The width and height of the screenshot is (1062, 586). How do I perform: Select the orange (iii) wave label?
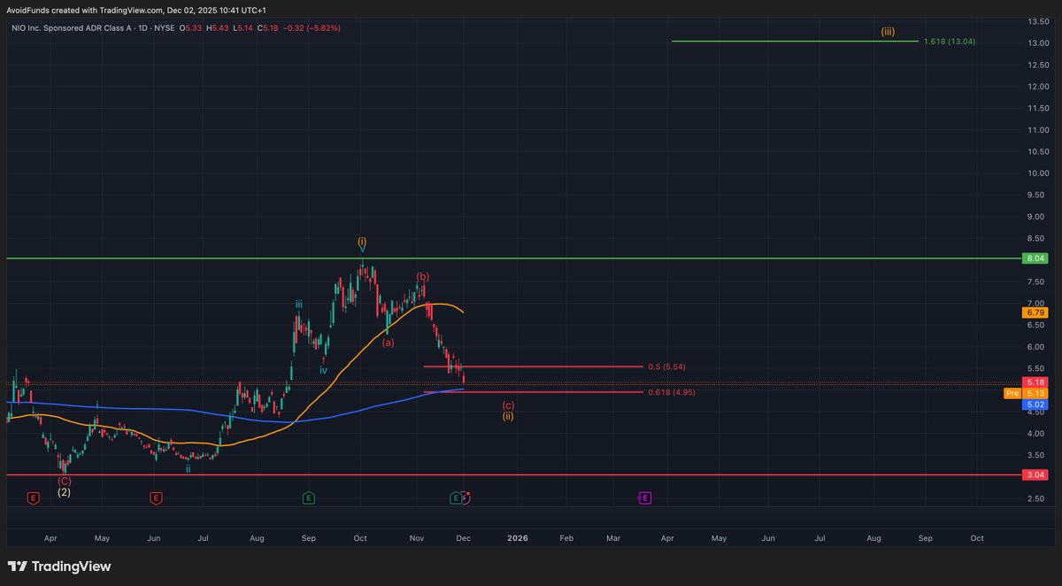[x=888, y=31]
